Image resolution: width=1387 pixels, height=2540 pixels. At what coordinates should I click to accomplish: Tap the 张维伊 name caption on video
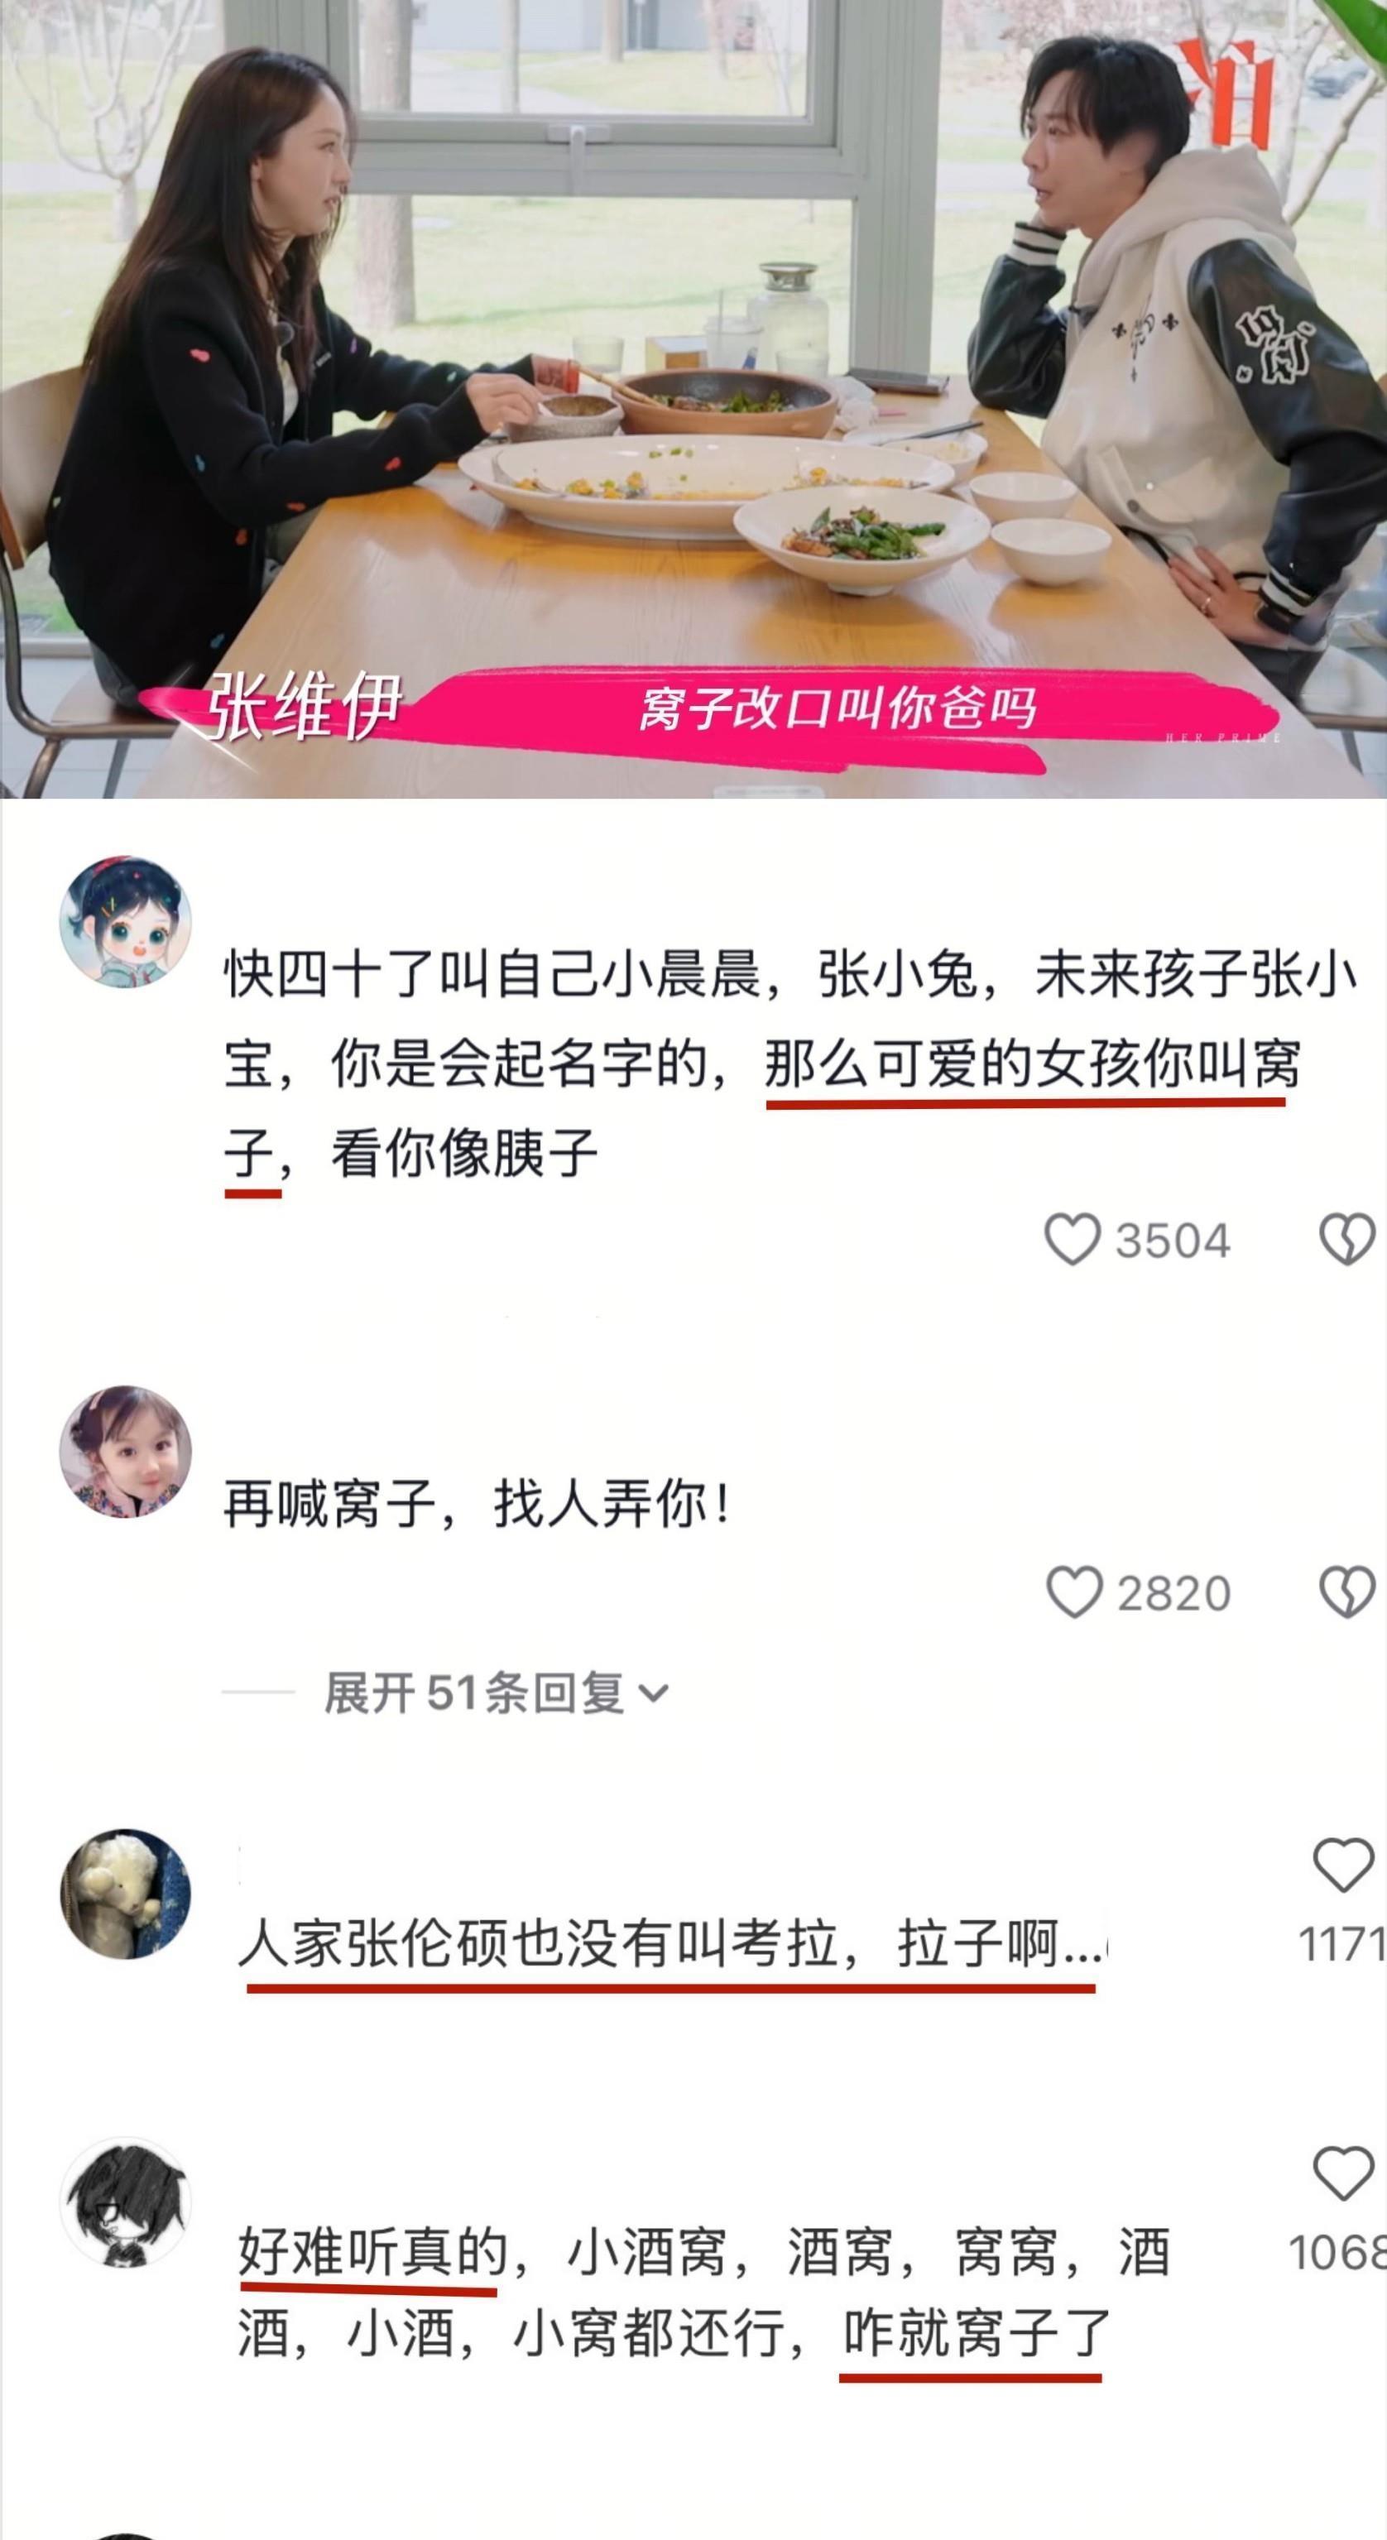[x=305, y=706]
